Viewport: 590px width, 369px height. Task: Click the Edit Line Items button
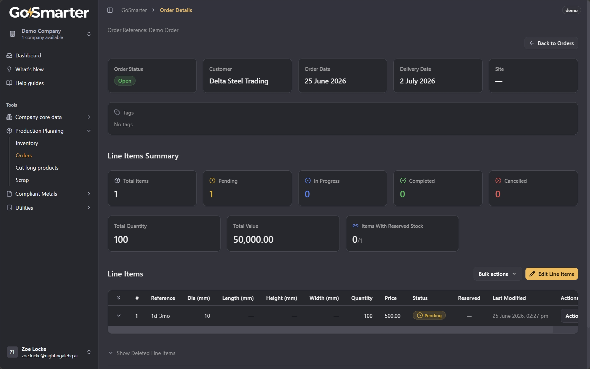(552, 274)
